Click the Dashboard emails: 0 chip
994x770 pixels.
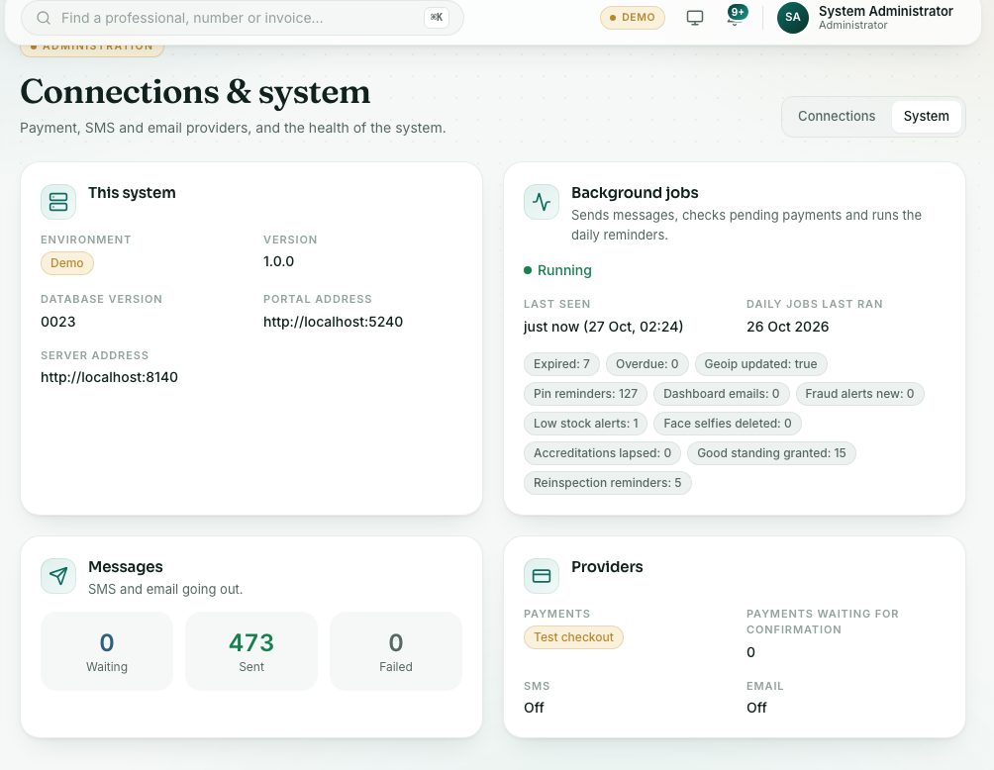pyautogui.click(x=721, y=394)
